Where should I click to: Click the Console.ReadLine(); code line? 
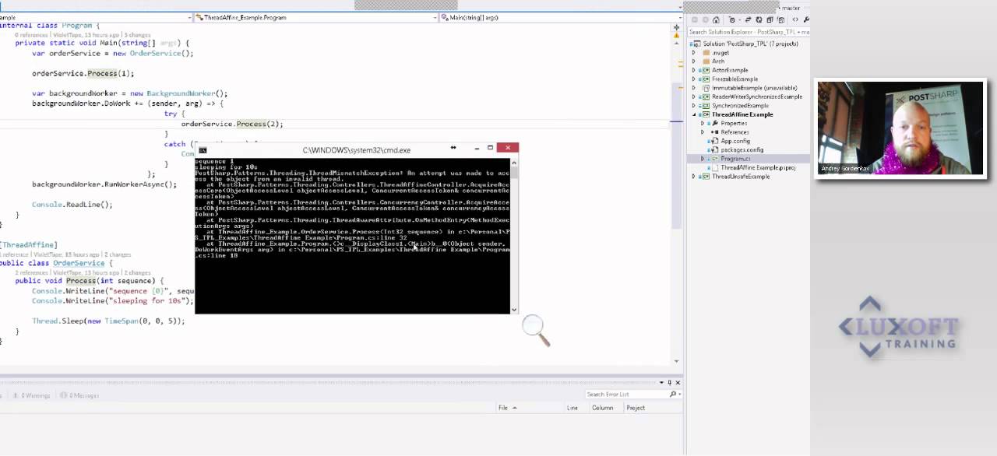coord(72,205)
